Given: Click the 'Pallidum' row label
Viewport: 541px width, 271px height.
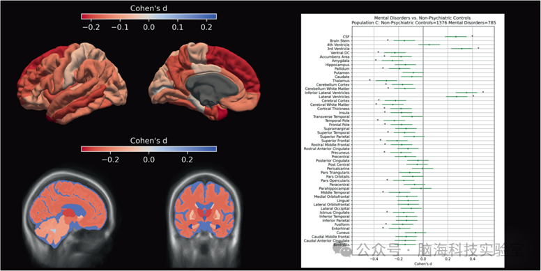Looking at the screenshot, I should tap(342, 68).
